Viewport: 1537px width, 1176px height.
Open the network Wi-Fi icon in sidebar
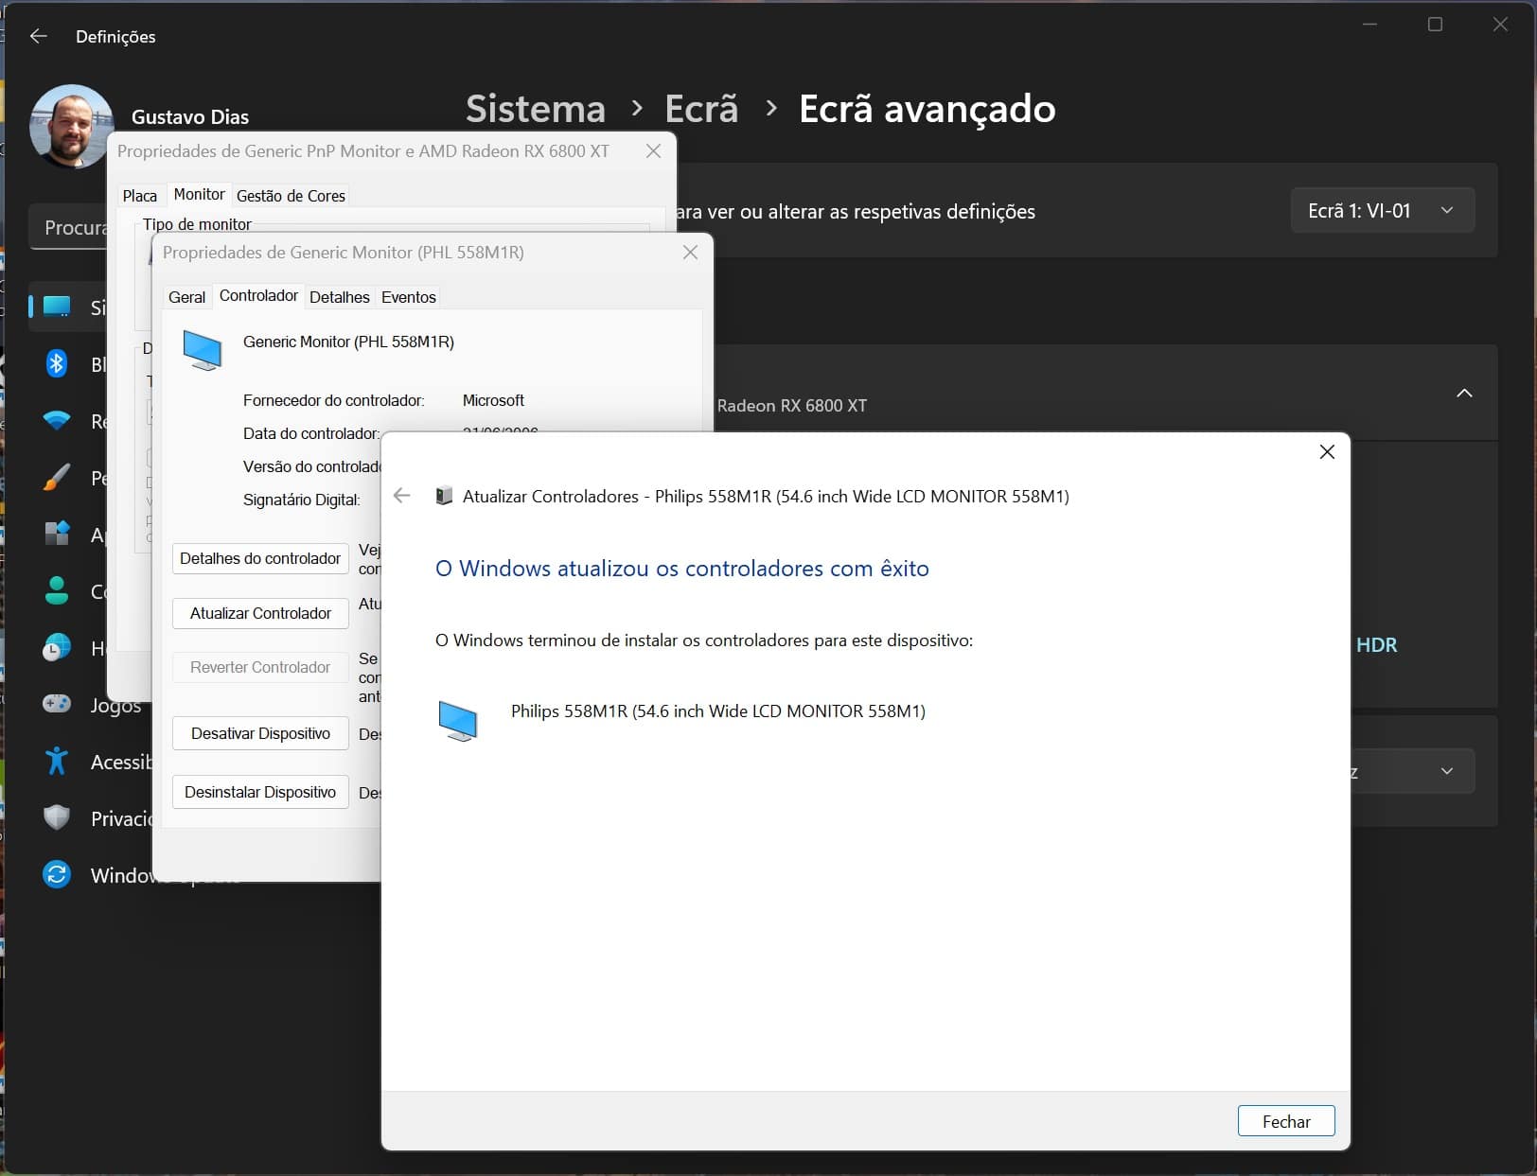tap(57, 420)
